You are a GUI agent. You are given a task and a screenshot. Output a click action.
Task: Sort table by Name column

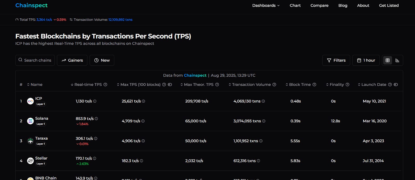pos(35,85)
